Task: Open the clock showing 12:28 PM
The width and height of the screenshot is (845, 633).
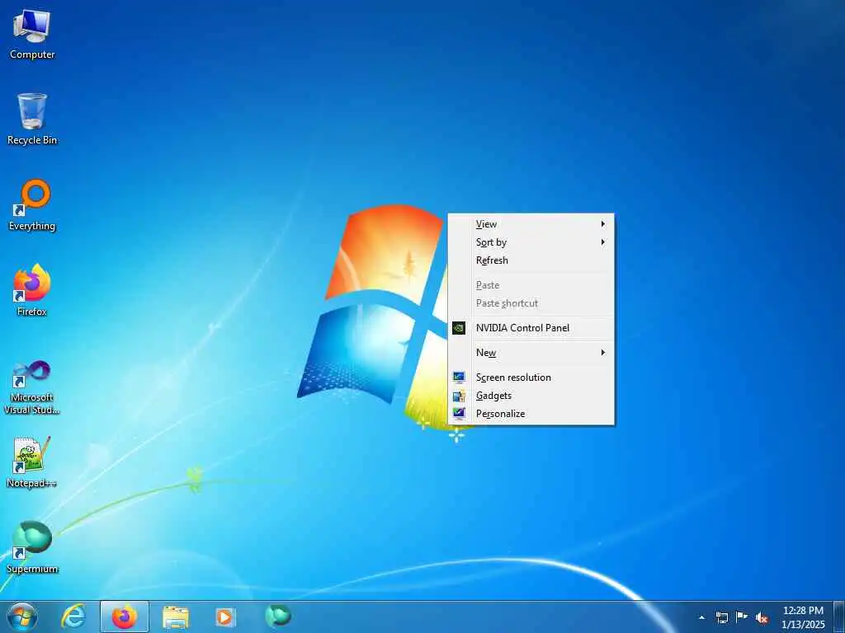Action: point(803,617)
